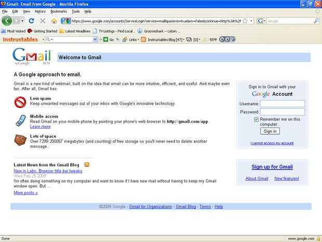Image resolution: width=322 pixels, height=242 pixels.
Task: Open the New features! link
Action: (x=287, y=179)
